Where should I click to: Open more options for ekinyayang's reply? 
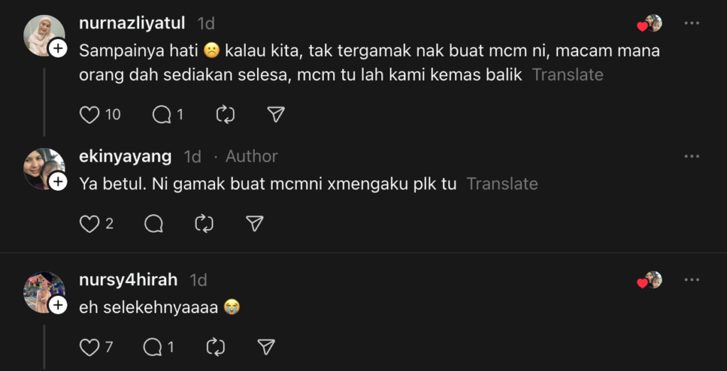[x=692, y=156]
